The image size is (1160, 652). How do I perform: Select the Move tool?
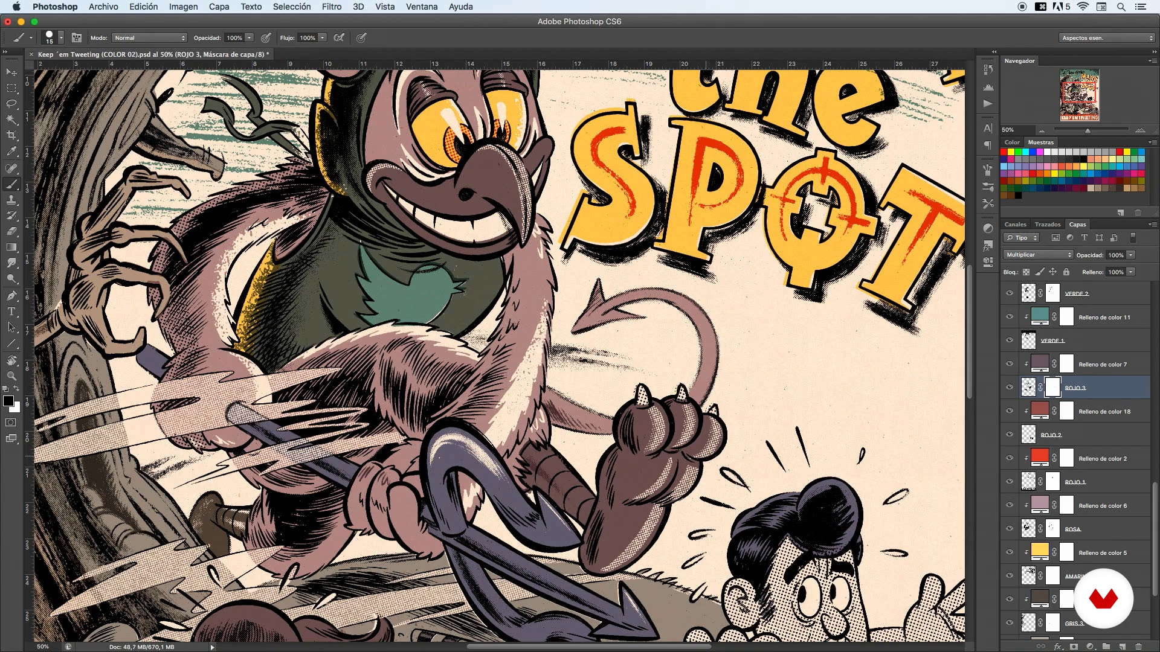(11, 72)
